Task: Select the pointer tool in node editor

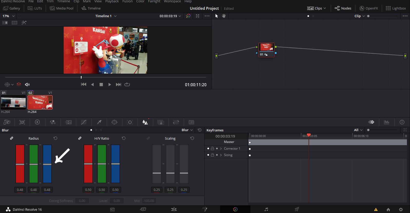Action: tap(217, 16)
